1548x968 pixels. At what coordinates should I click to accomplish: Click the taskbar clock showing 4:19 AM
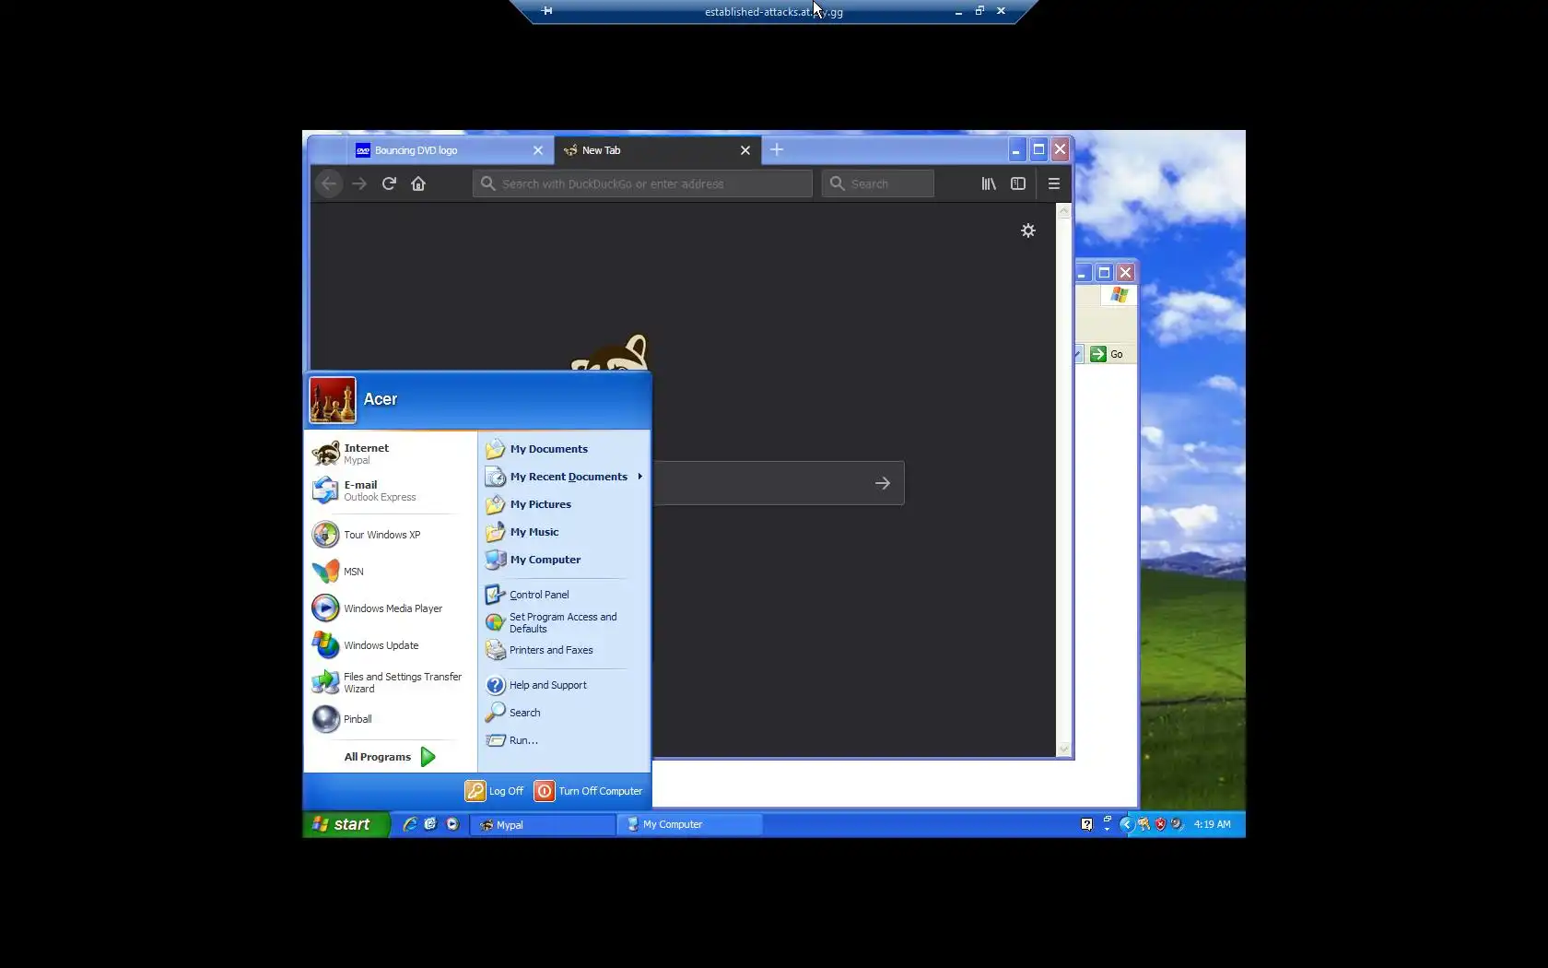1212,824
